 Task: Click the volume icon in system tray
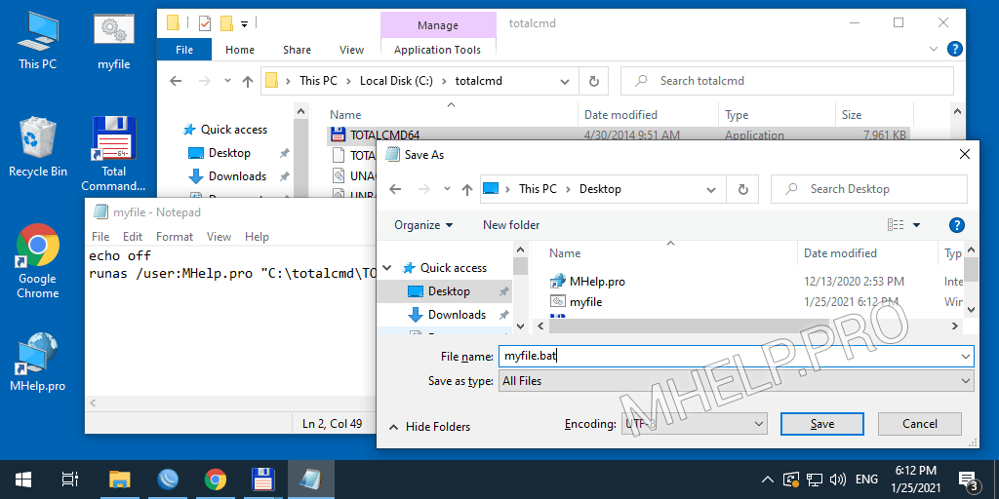pyautogui.click(x=838, y=480)
